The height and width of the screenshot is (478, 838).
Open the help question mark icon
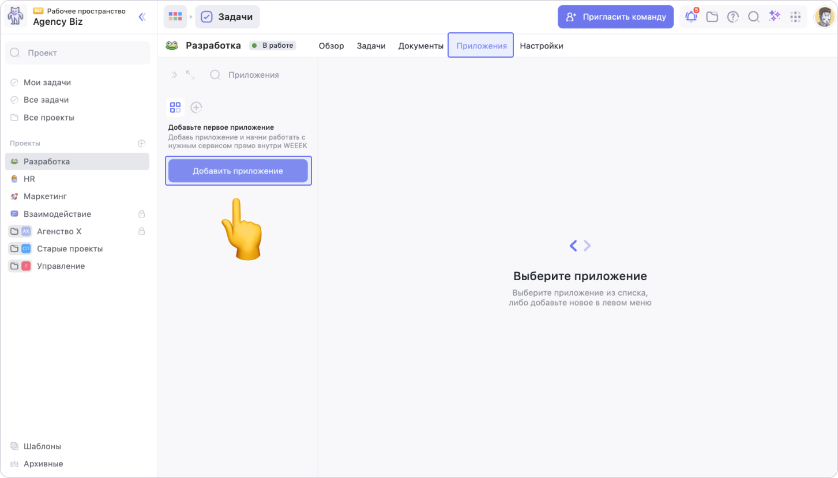click(x=733, y=17)
